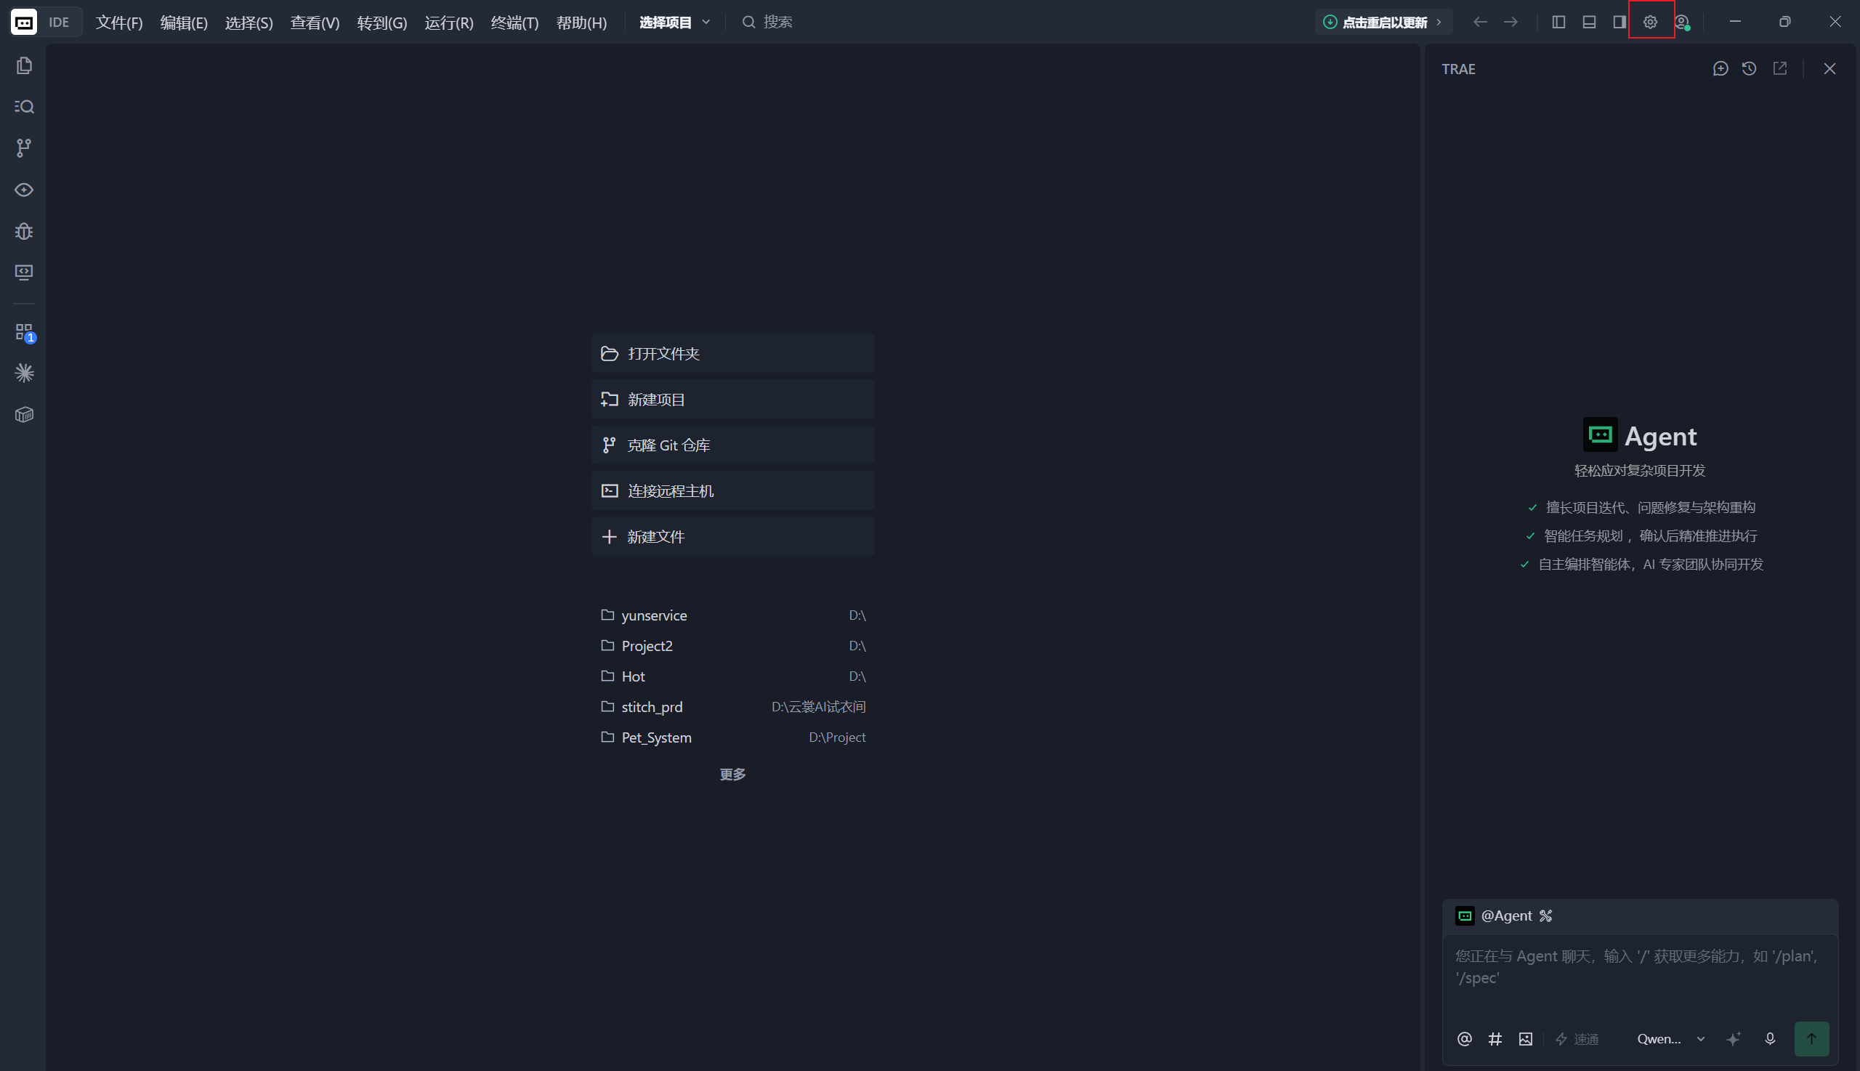Image resolution: width=1860 pixels, height=1071 pixels.
Task: Open settings via the gear icon
Action: (x=1651, y=22)
